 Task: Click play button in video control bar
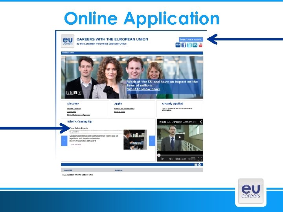coord(163,159)
